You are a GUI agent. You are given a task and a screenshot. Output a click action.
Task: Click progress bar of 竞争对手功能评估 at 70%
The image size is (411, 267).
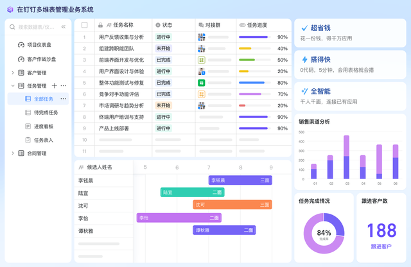255,94
